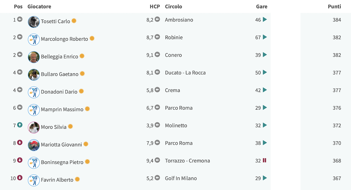Expand Tosetti Carlo's 46 gare with play arrow

[265, 19]
